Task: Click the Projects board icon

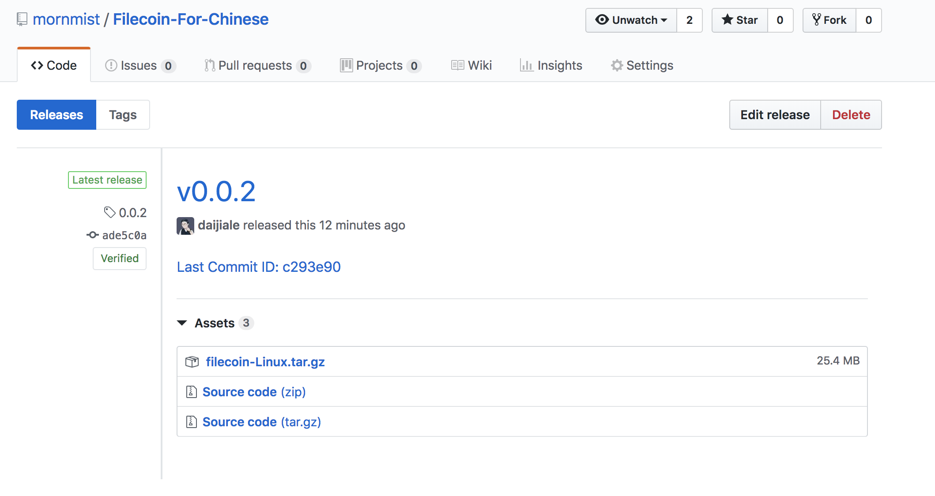Action: pyautogui.click(x=347, y=65)
